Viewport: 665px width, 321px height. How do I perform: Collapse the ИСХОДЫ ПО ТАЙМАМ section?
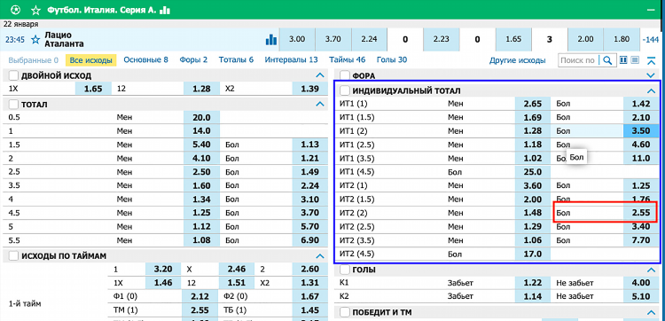(320, 255)
